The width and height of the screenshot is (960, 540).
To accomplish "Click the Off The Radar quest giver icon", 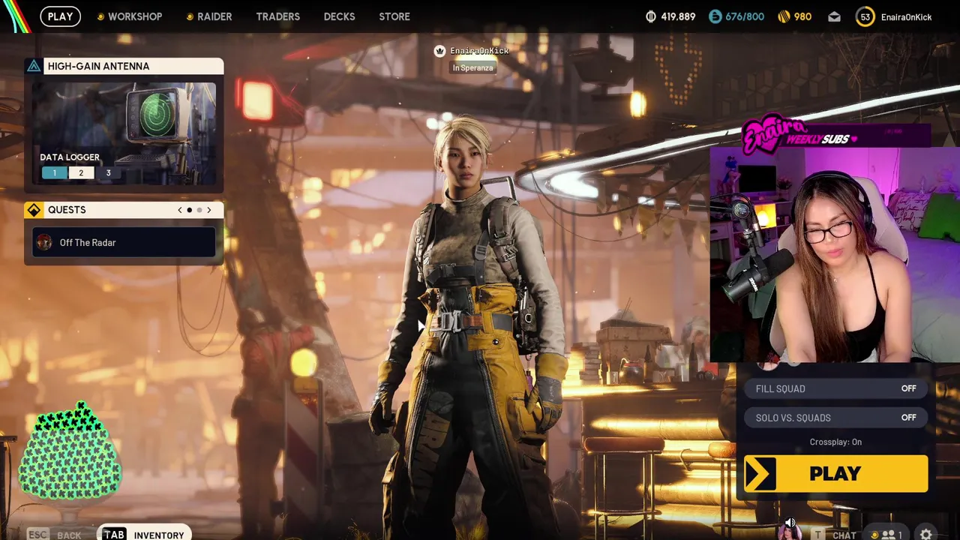I will 44,242.
